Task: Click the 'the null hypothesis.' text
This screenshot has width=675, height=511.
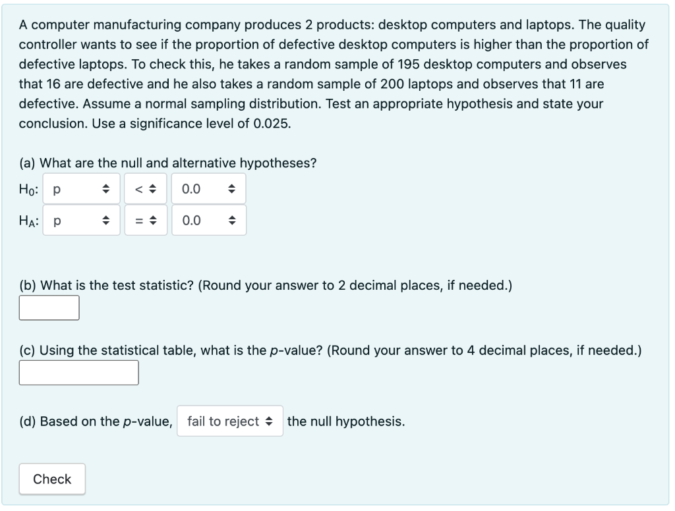Action: pyautogui.click(x=346, y=421)
